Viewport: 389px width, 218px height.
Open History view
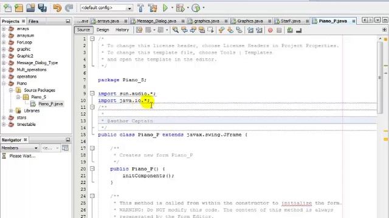pyautogui.click(x=122, y=30)
